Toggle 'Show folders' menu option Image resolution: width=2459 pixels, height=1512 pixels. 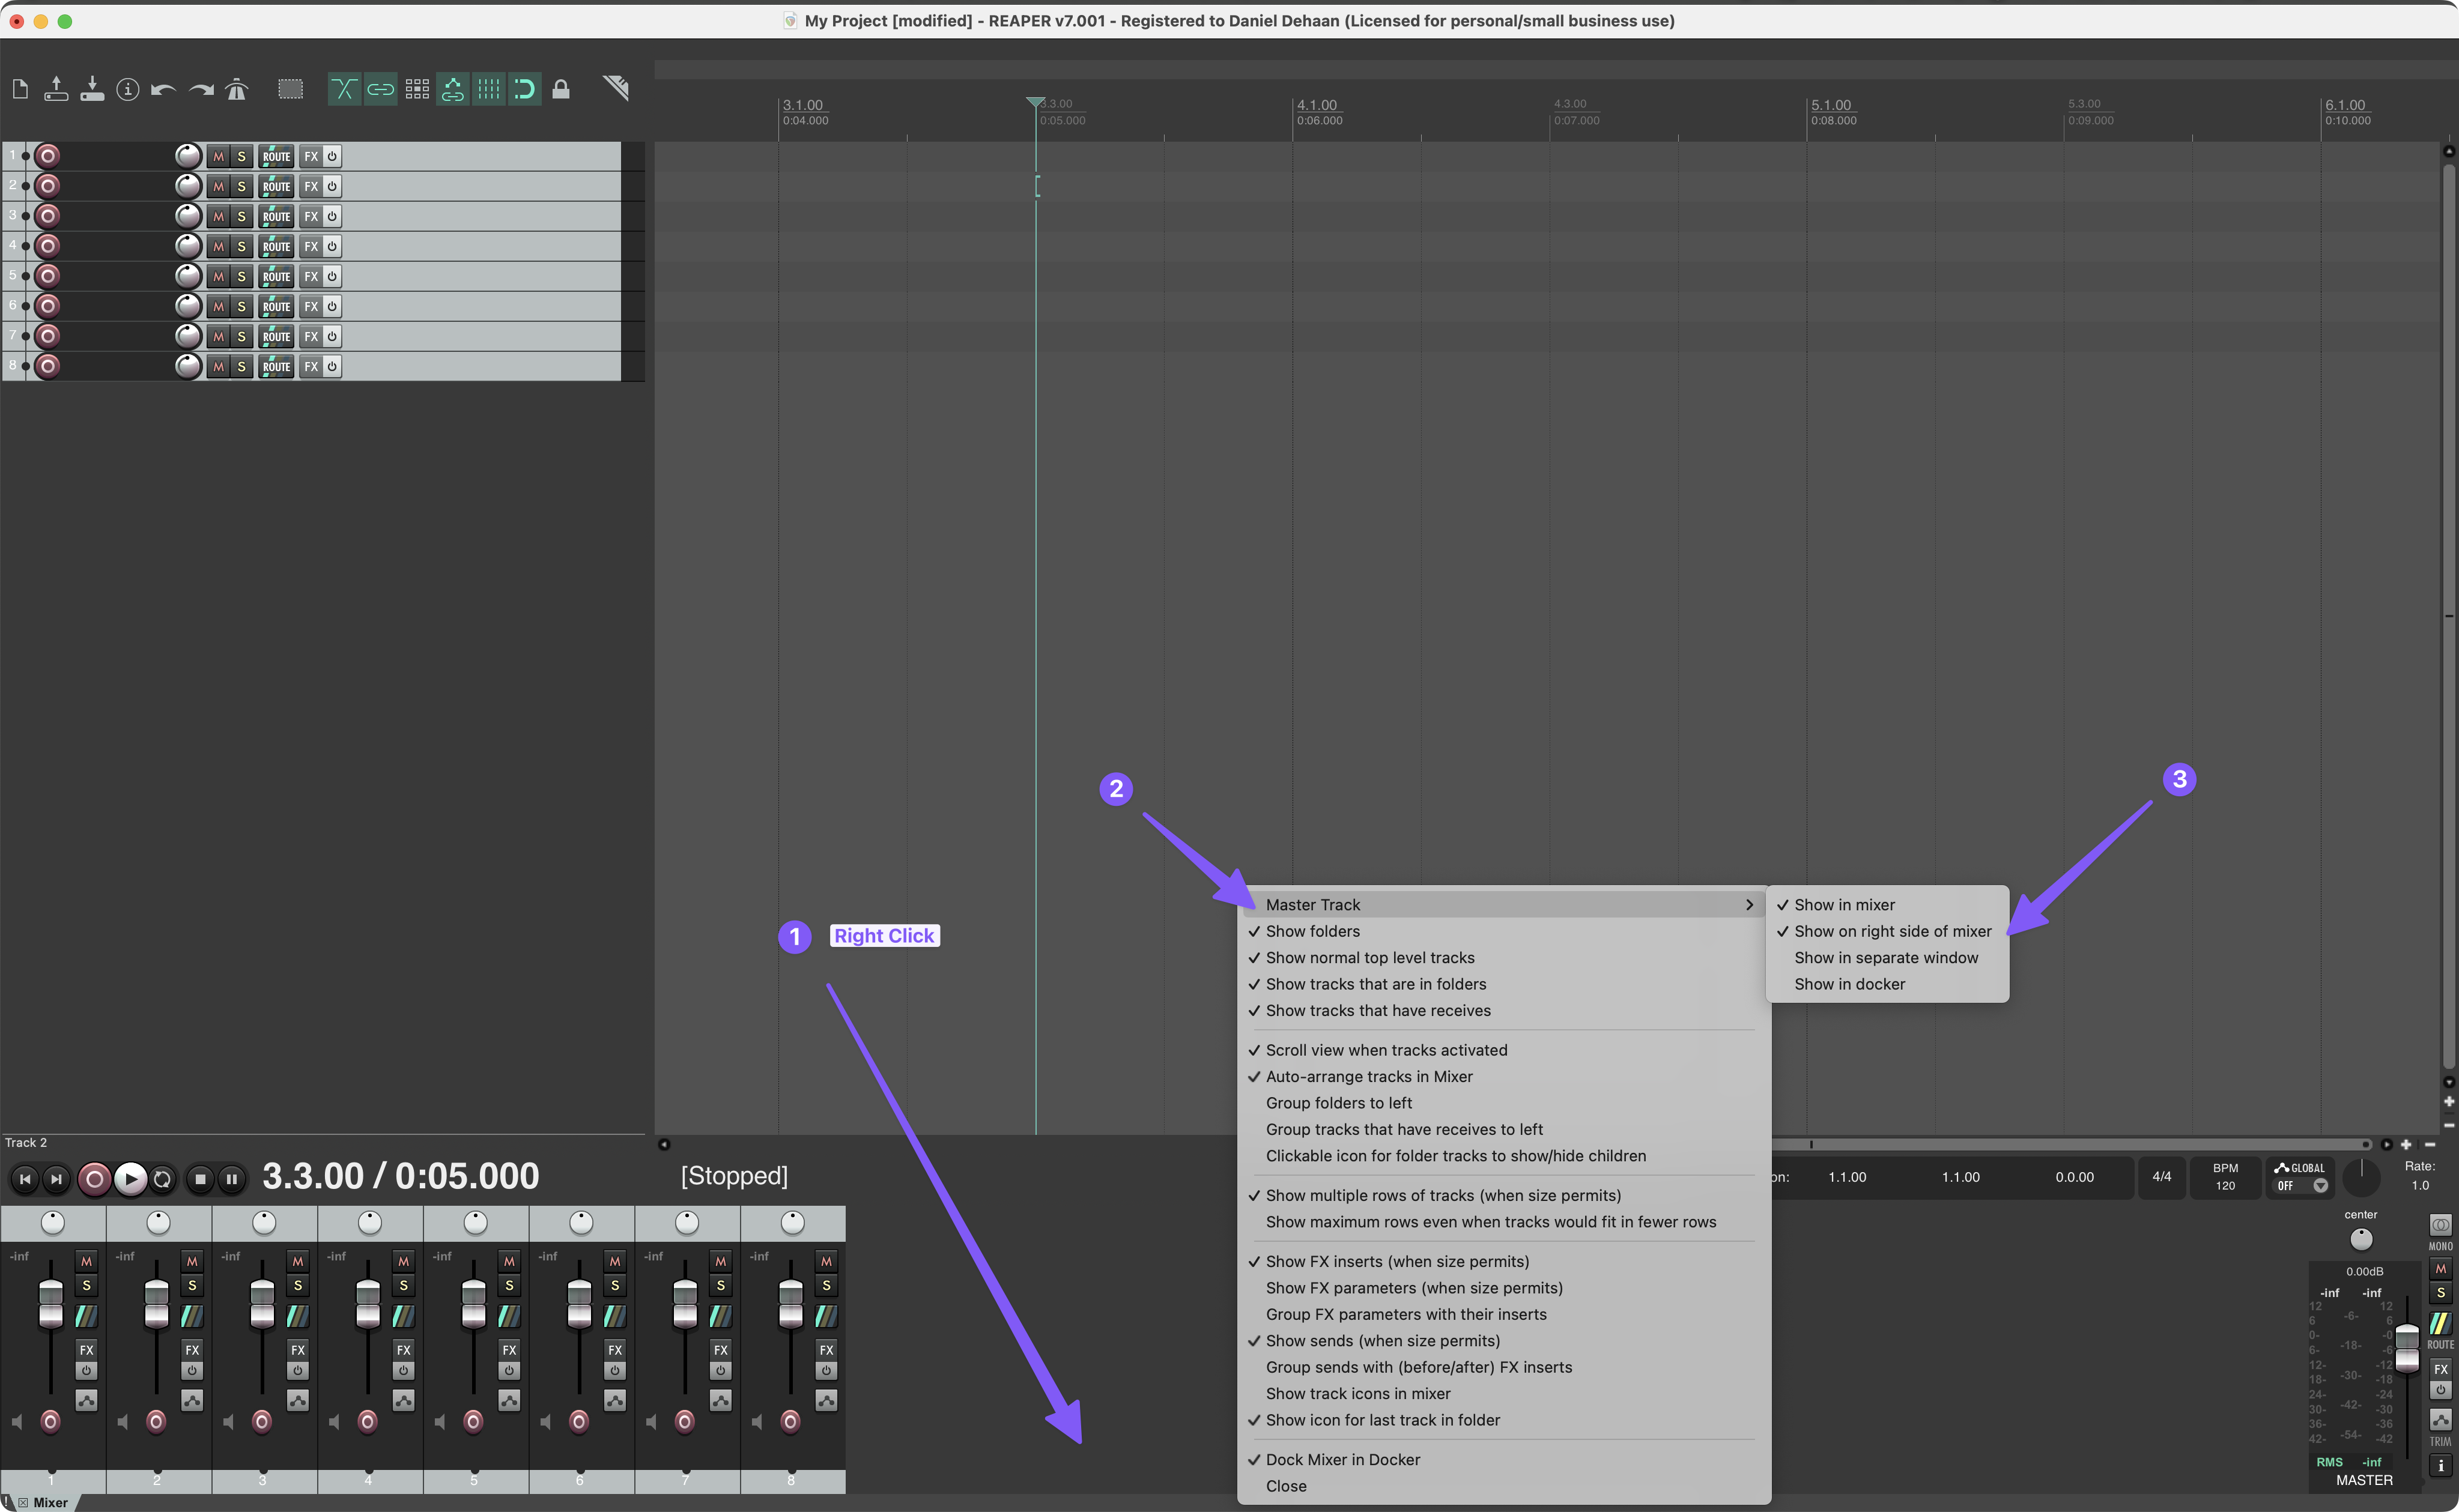pos(1312,931)
